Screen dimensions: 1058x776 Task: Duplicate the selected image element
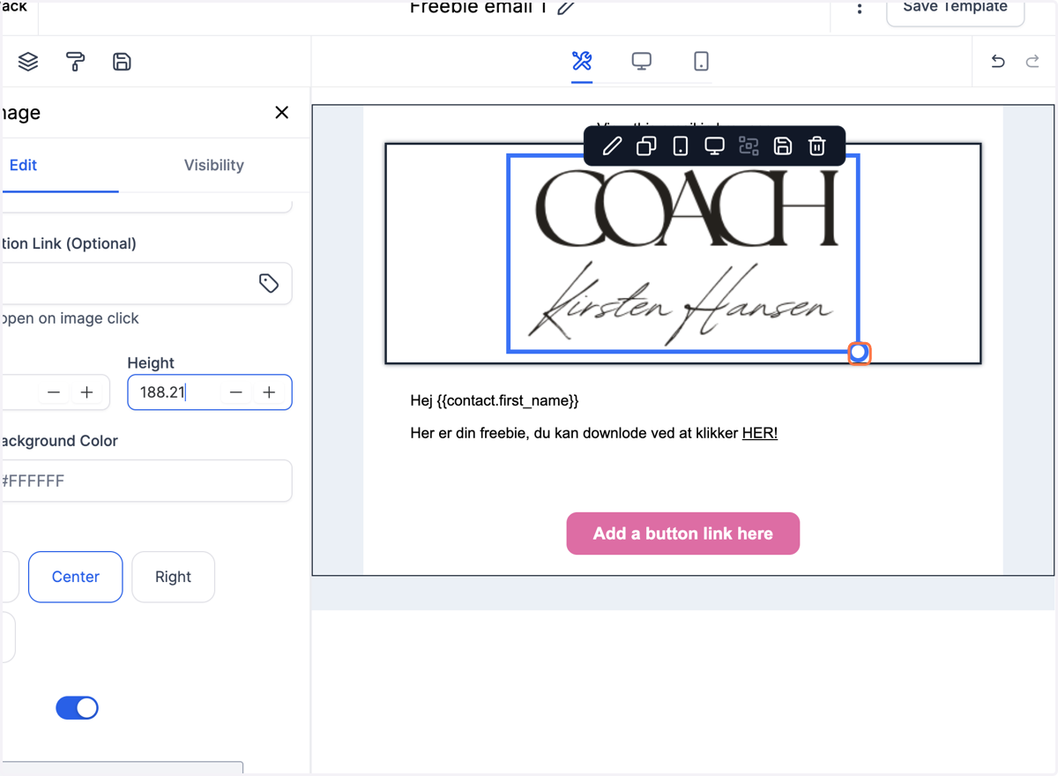[646, 145]
